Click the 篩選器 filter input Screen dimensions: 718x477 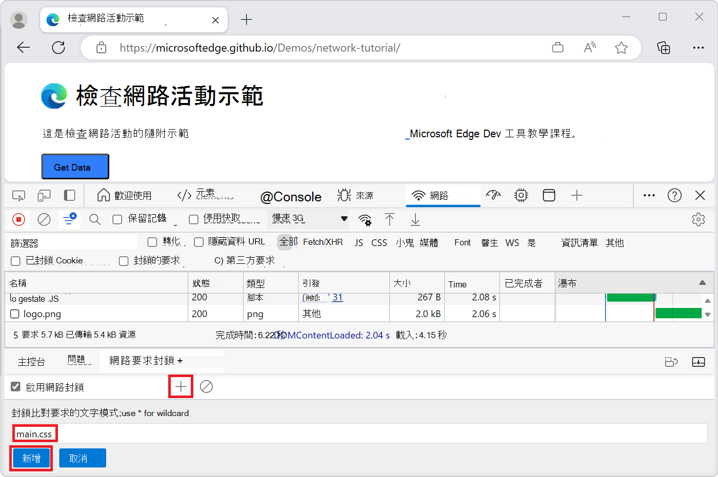tap(73, 243)
